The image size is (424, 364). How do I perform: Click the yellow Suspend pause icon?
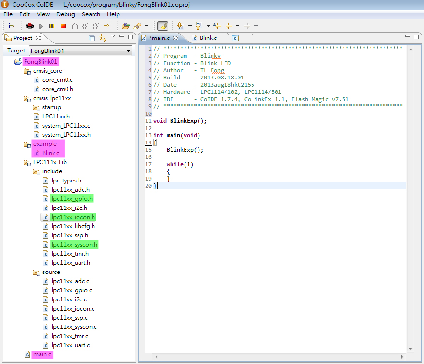(x=52, y=26)
